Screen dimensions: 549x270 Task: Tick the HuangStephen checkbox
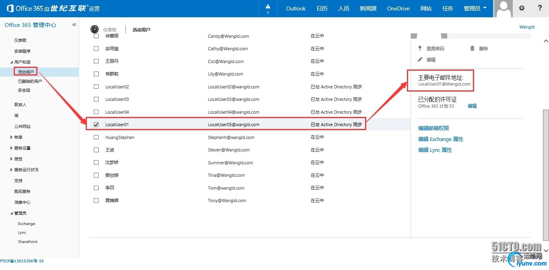96,137
